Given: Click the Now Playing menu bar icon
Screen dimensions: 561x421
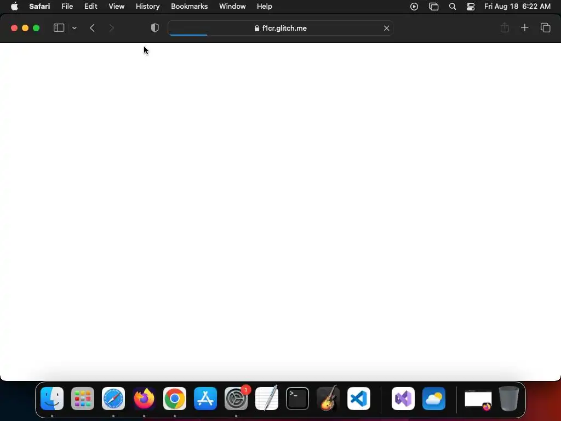Looking at the screenshot, I should pos(414,7).
